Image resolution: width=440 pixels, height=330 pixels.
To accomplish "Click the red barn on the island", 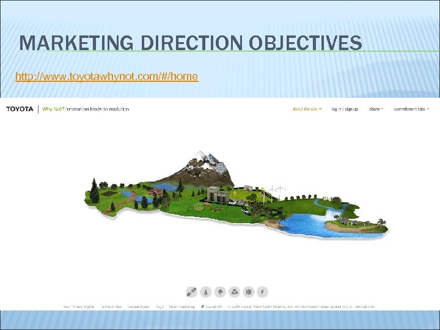I will click(155, 193).
